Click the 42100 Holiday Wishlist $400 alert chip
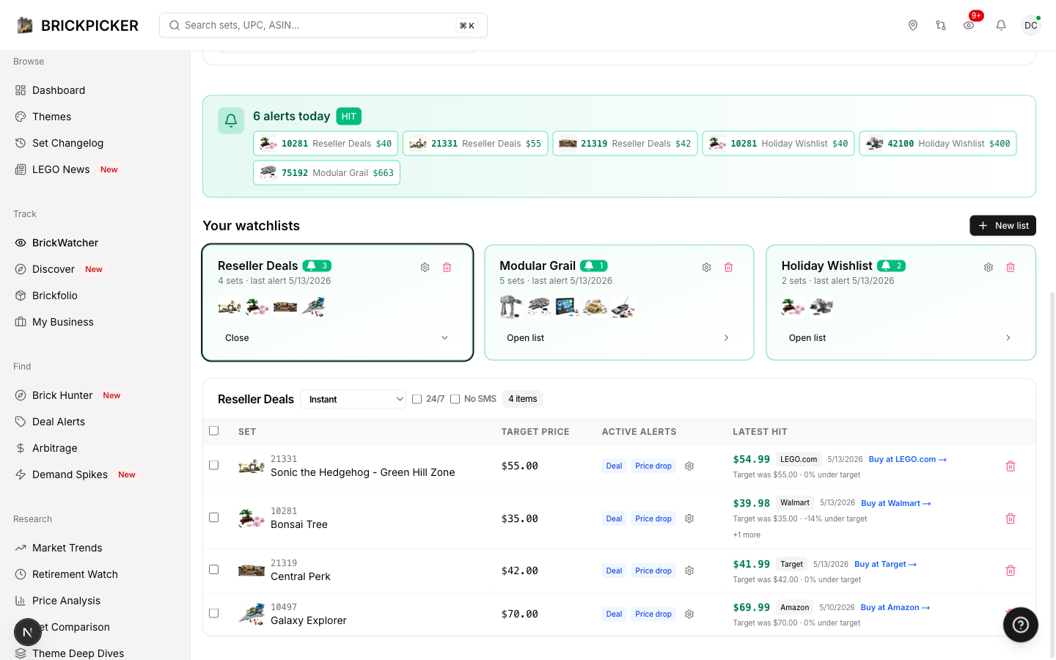The width and height of the screenshot is (1056, 660). (938, 144)
